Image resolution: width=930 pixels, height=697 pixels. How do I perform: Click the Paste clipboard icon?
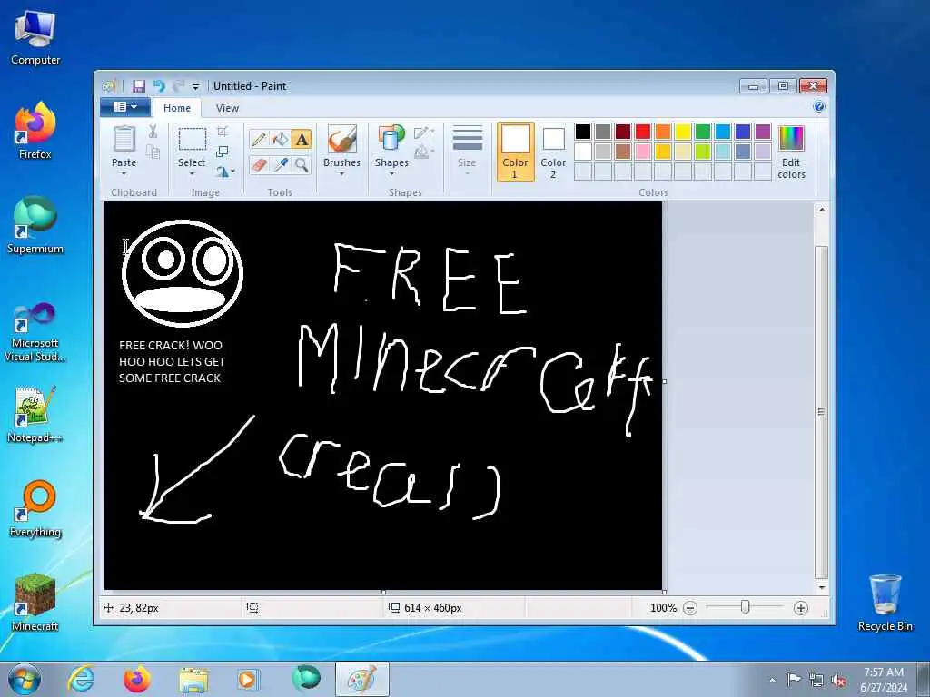[124, 140]
